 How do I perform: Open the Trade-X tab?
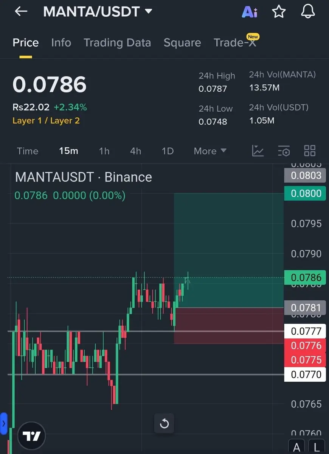(235, 42)
